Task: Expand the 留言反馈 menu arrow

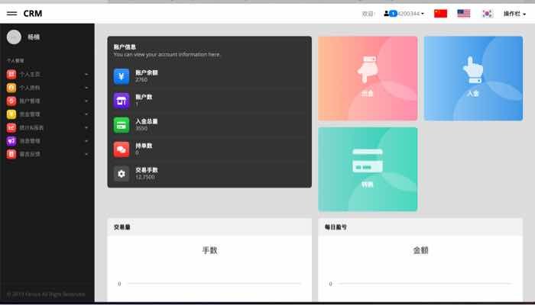Action: tap(86, 154)
